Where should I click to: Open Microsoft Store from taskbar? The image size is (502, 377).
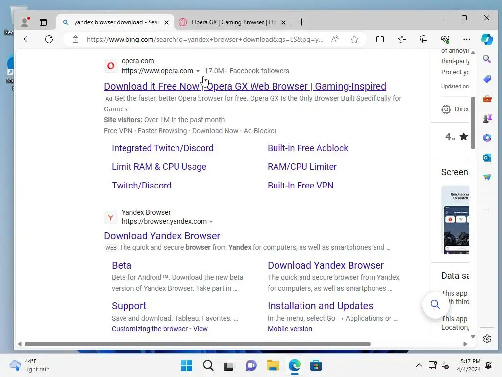click(x=316, y=365)
